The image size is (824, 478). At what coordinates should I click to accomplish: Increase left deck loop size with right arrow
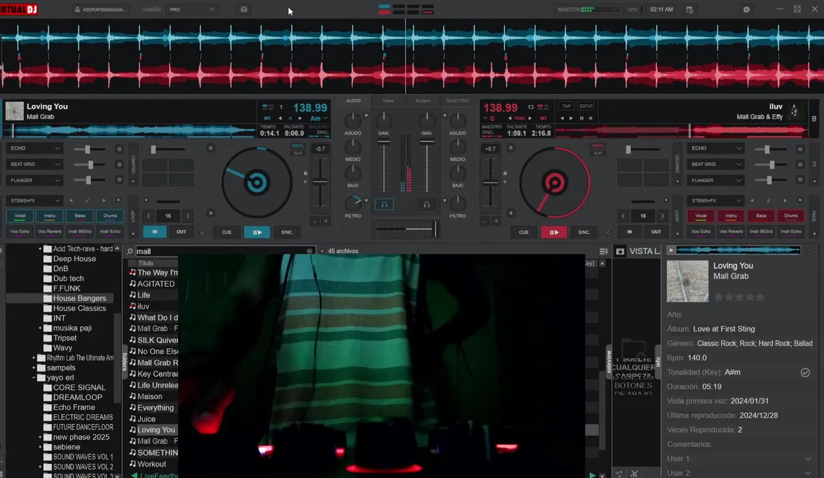(x=187, y=216)
